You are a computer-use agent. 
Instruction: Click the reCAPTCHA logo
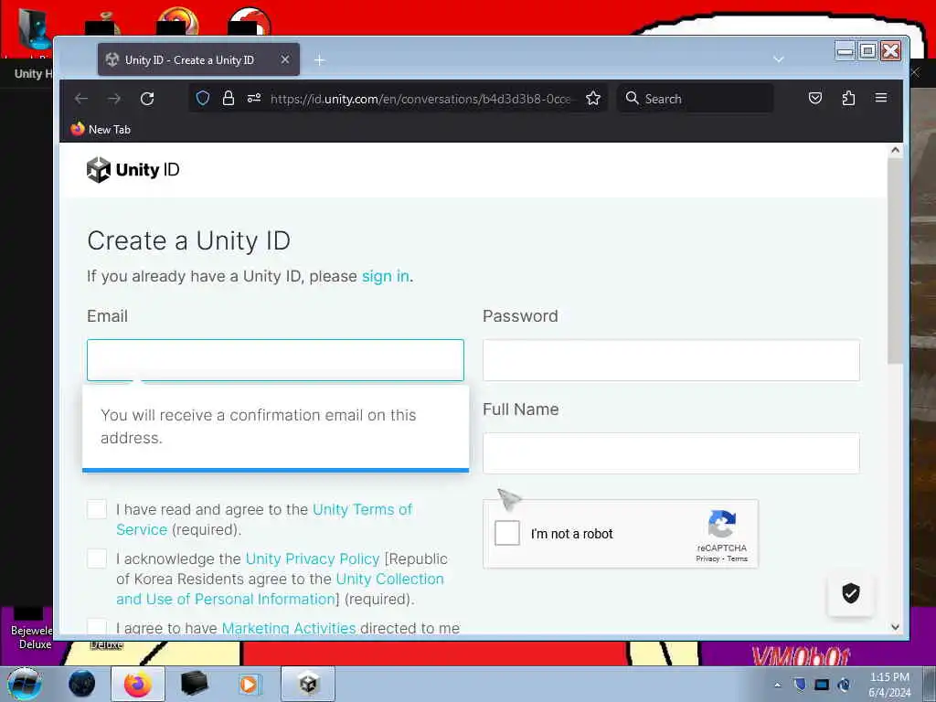pos(722,524)
